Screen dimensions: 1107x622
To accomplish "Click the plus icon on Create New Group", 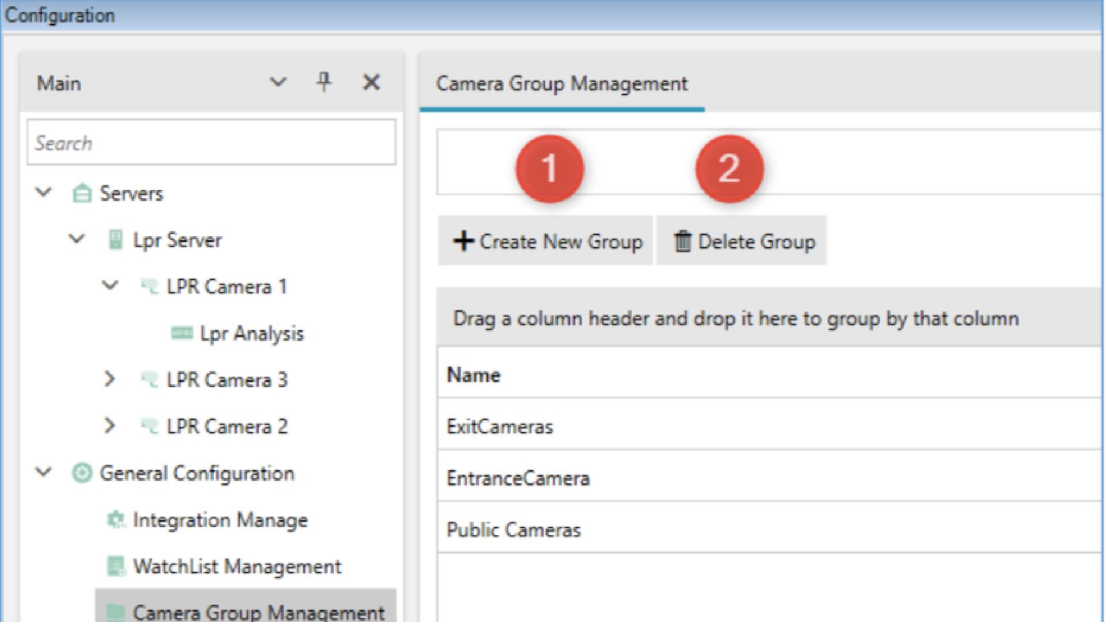I will [464, 241].
